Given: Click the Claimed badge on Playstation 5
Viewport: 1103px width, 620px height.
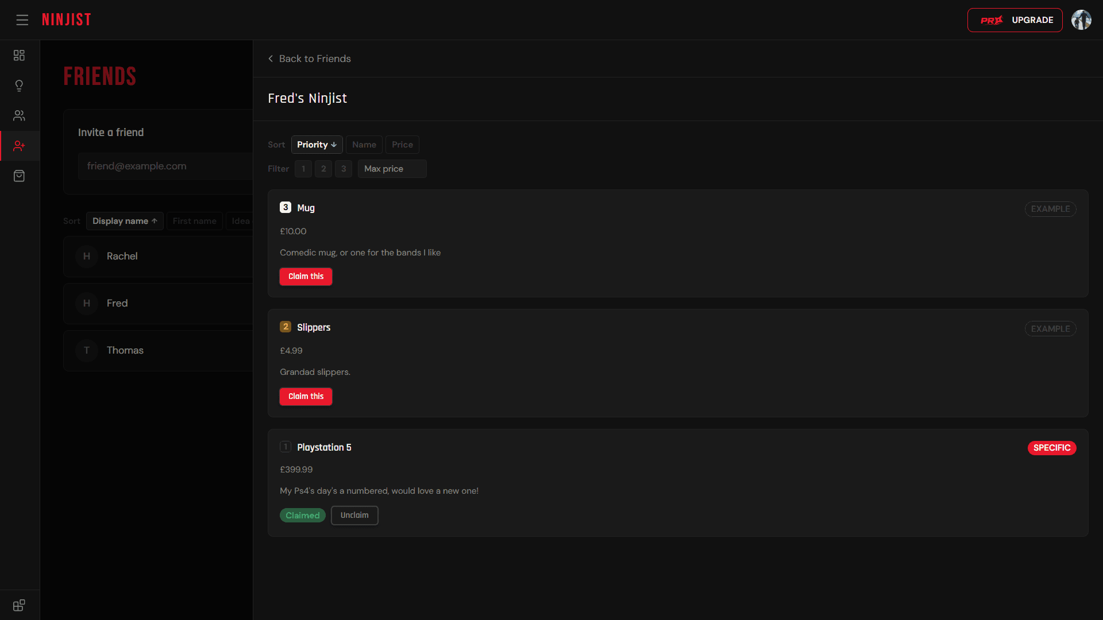Looking at the screenshot, I should point(303,516).
